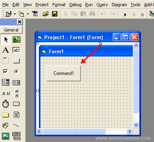
Task: Open the Project menu
Action: tap(42, 5)
